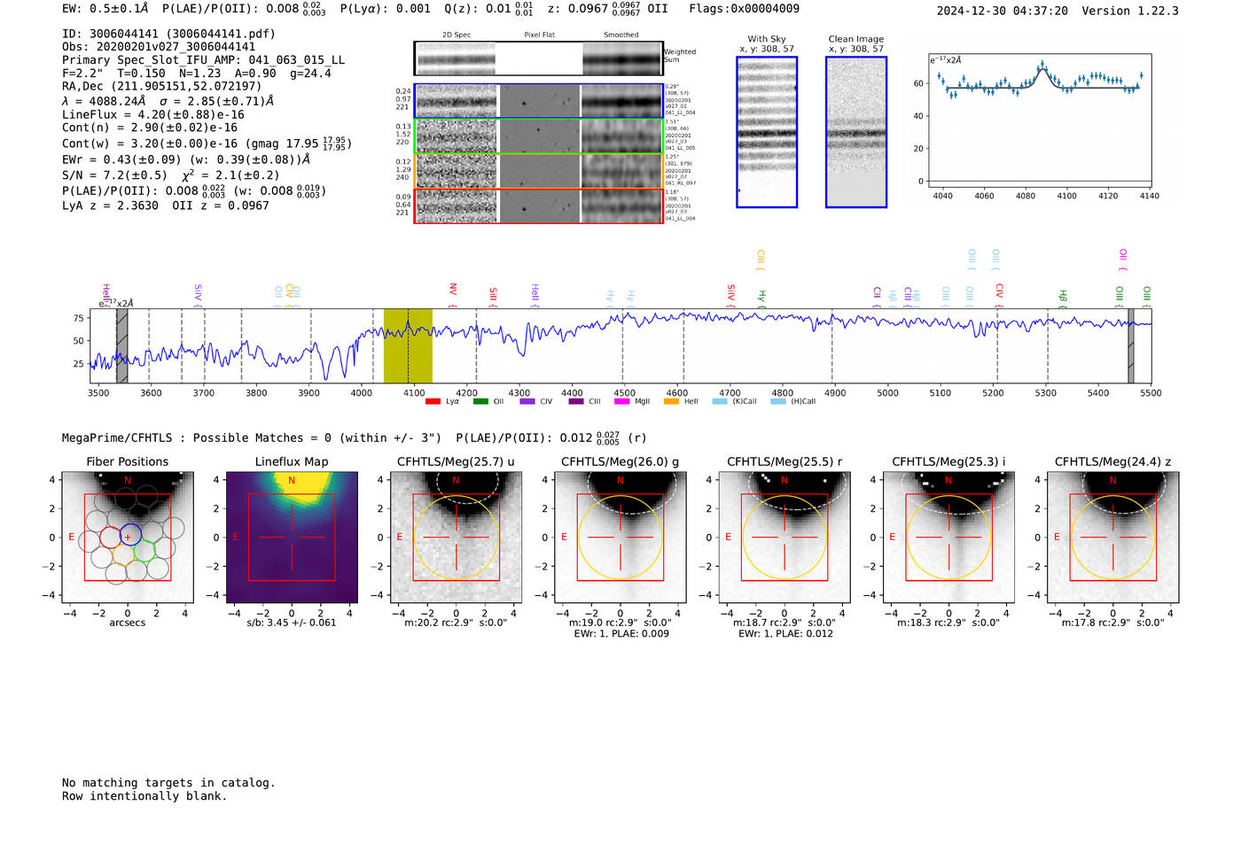Click the 'Pixel Flat' column header
This screenshot has width=1241, height=844.
539,35
